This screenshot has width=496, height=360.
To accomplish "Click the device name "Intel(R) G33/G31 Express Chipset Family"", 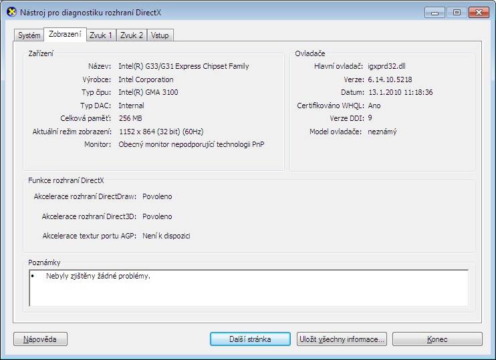I will pyautogui.click(x=183, y=66).
